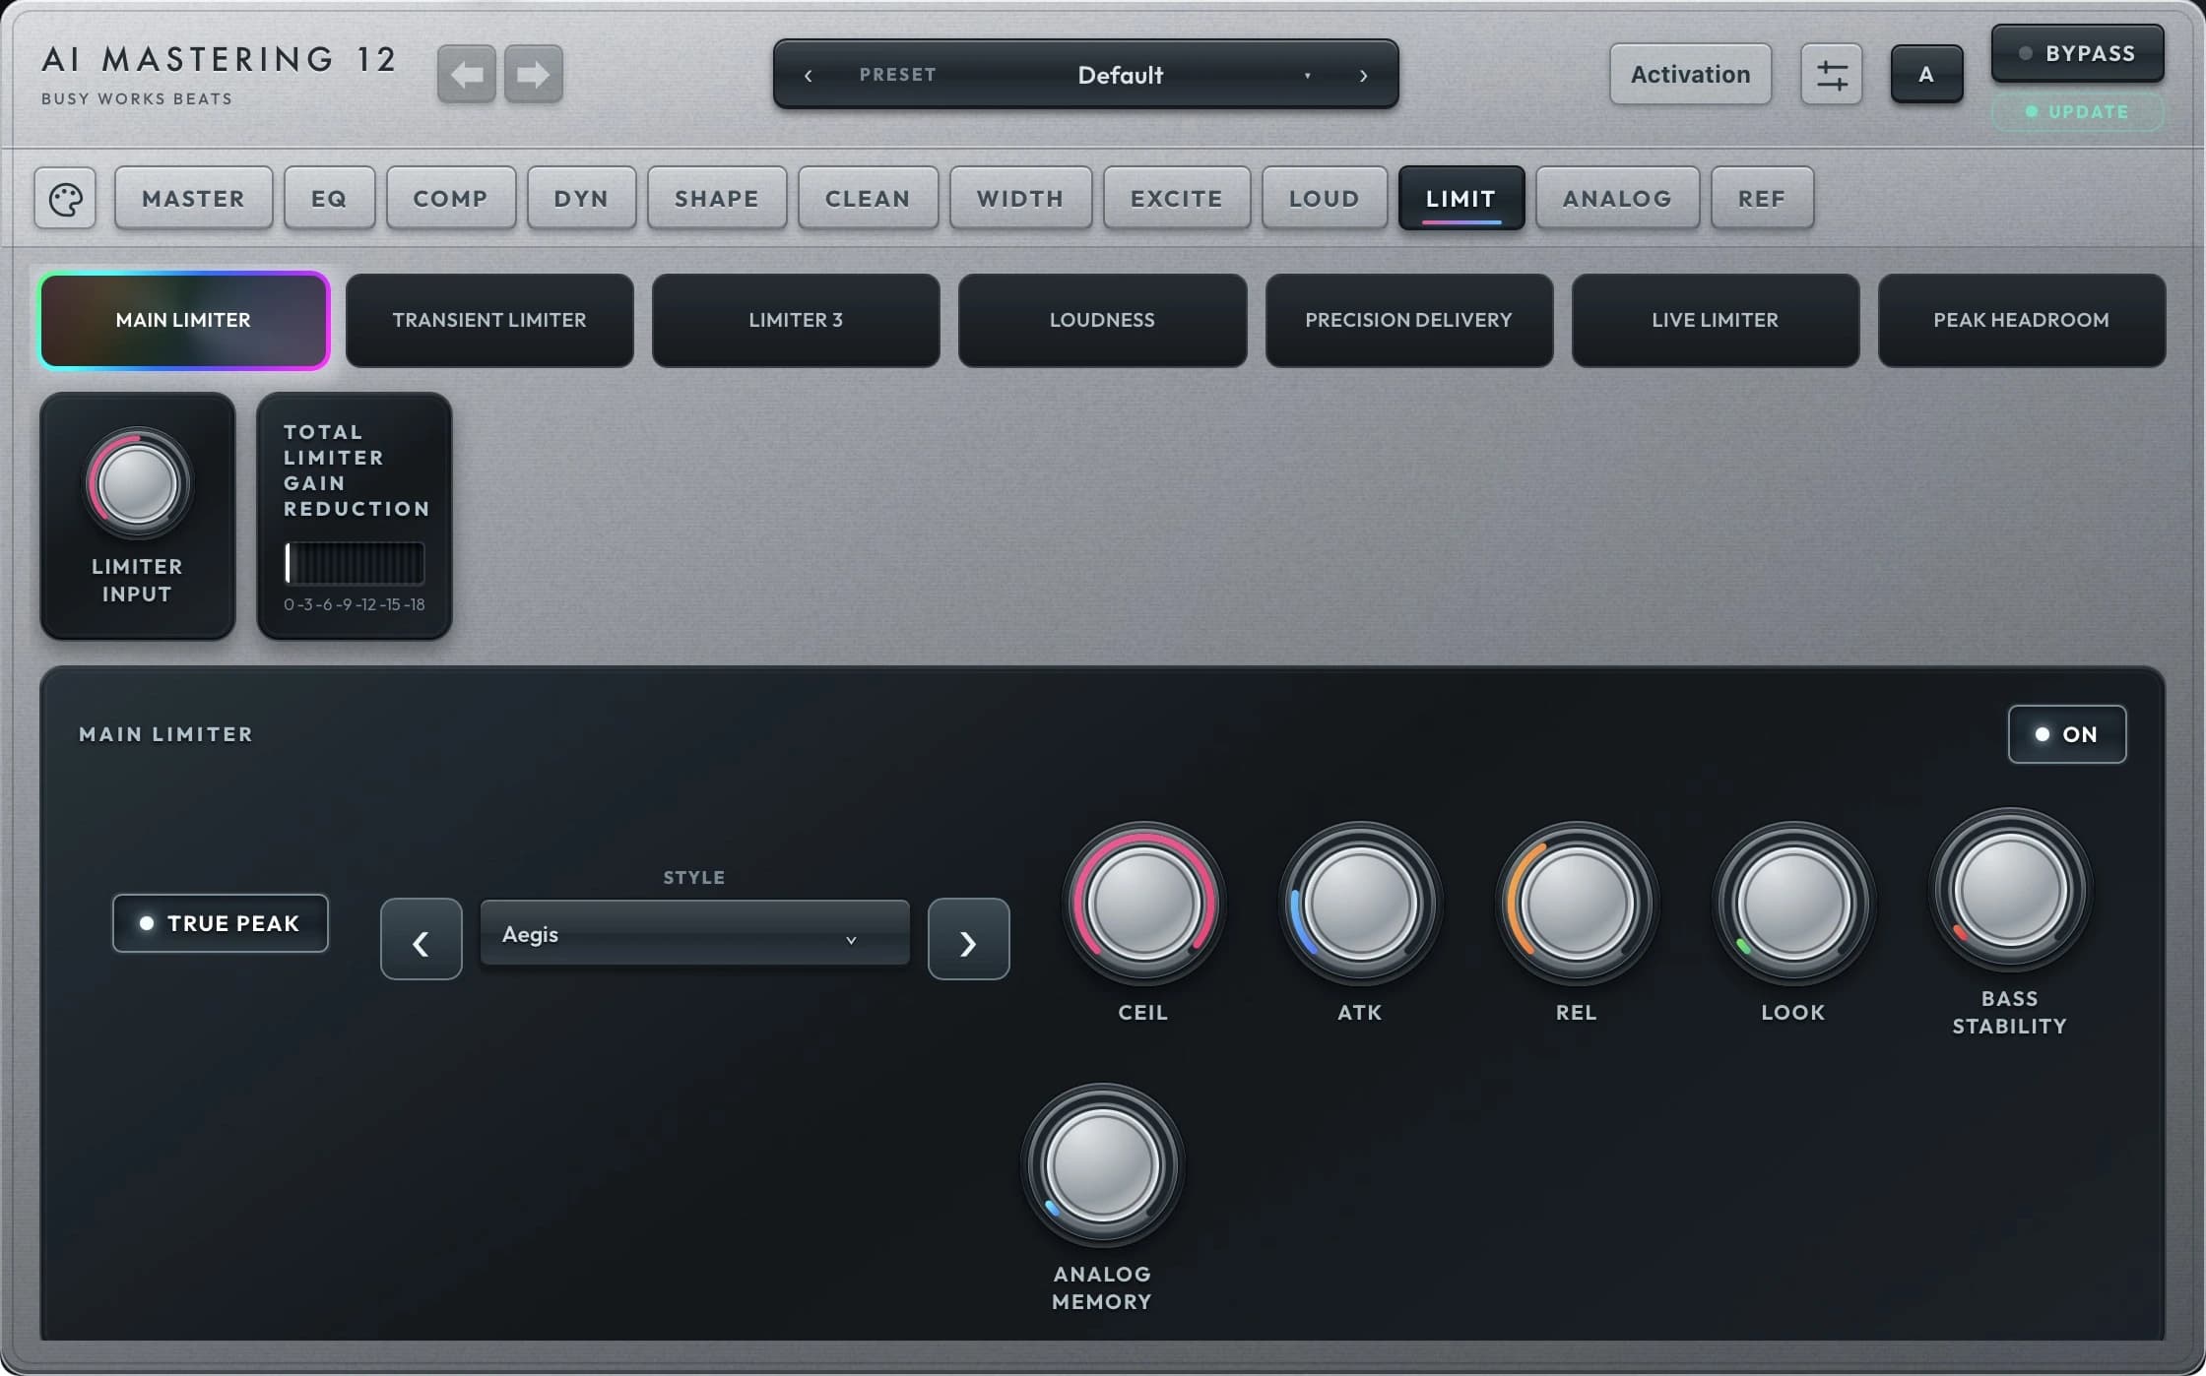Screen dimensions: 2206x1376
Task: Select the LIMITER 3 module
Action: point(796,321)
